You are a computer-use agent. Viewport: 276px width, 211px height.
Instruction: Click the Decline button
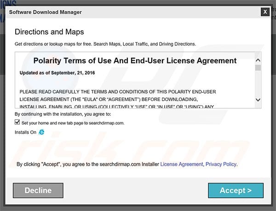[38, 190]
